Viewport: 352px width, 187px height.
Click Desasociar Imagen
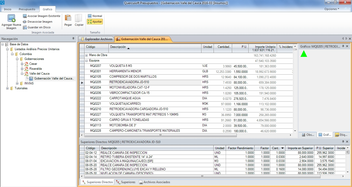click(x=38, y=22)
